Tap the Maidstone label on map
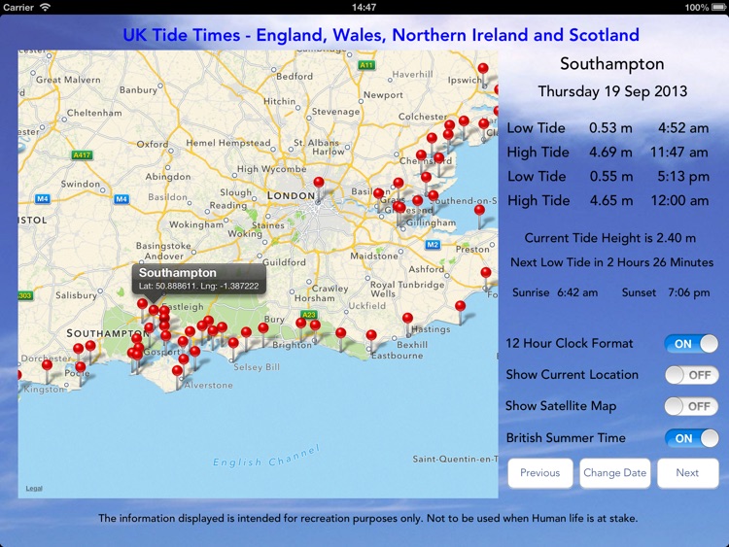Viewport: 729px width, 547px height. pyautogui.click(x=374, y=256)
